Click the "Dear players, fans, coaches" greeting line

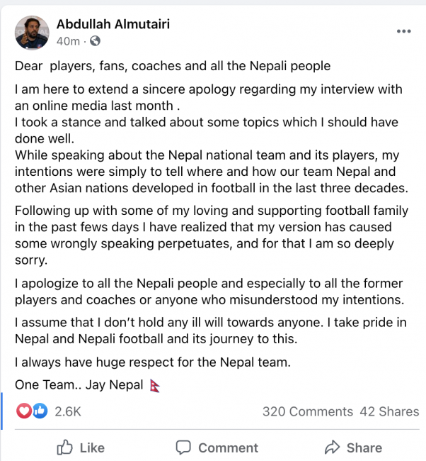click(173, 67)
